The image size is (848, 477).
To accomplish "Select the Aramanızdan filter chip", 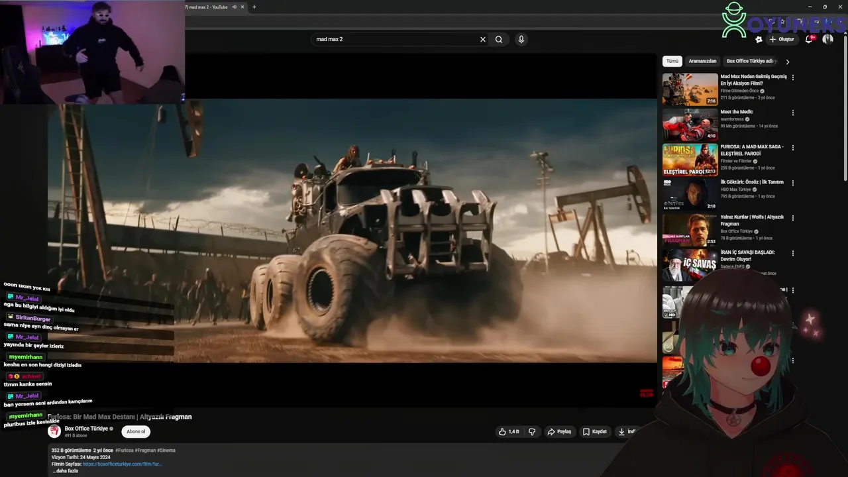I will [702, 61].
